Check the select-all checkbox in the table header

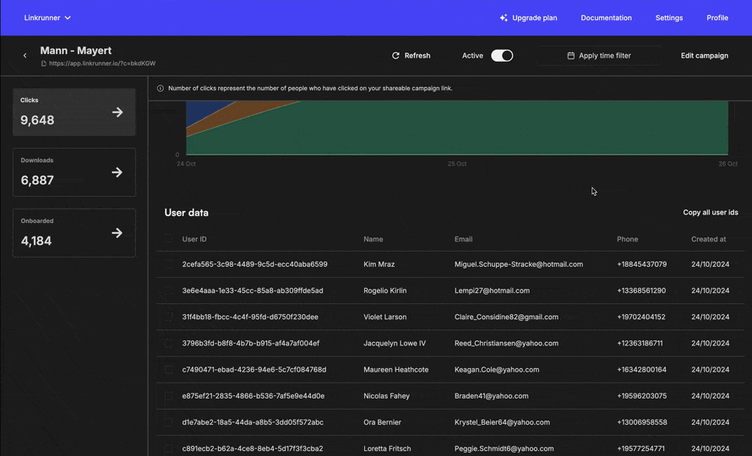pyautogui.click(x=169, y=239)
